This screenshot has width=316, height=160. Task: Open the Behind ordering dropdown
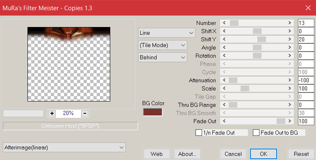point(163,57)
